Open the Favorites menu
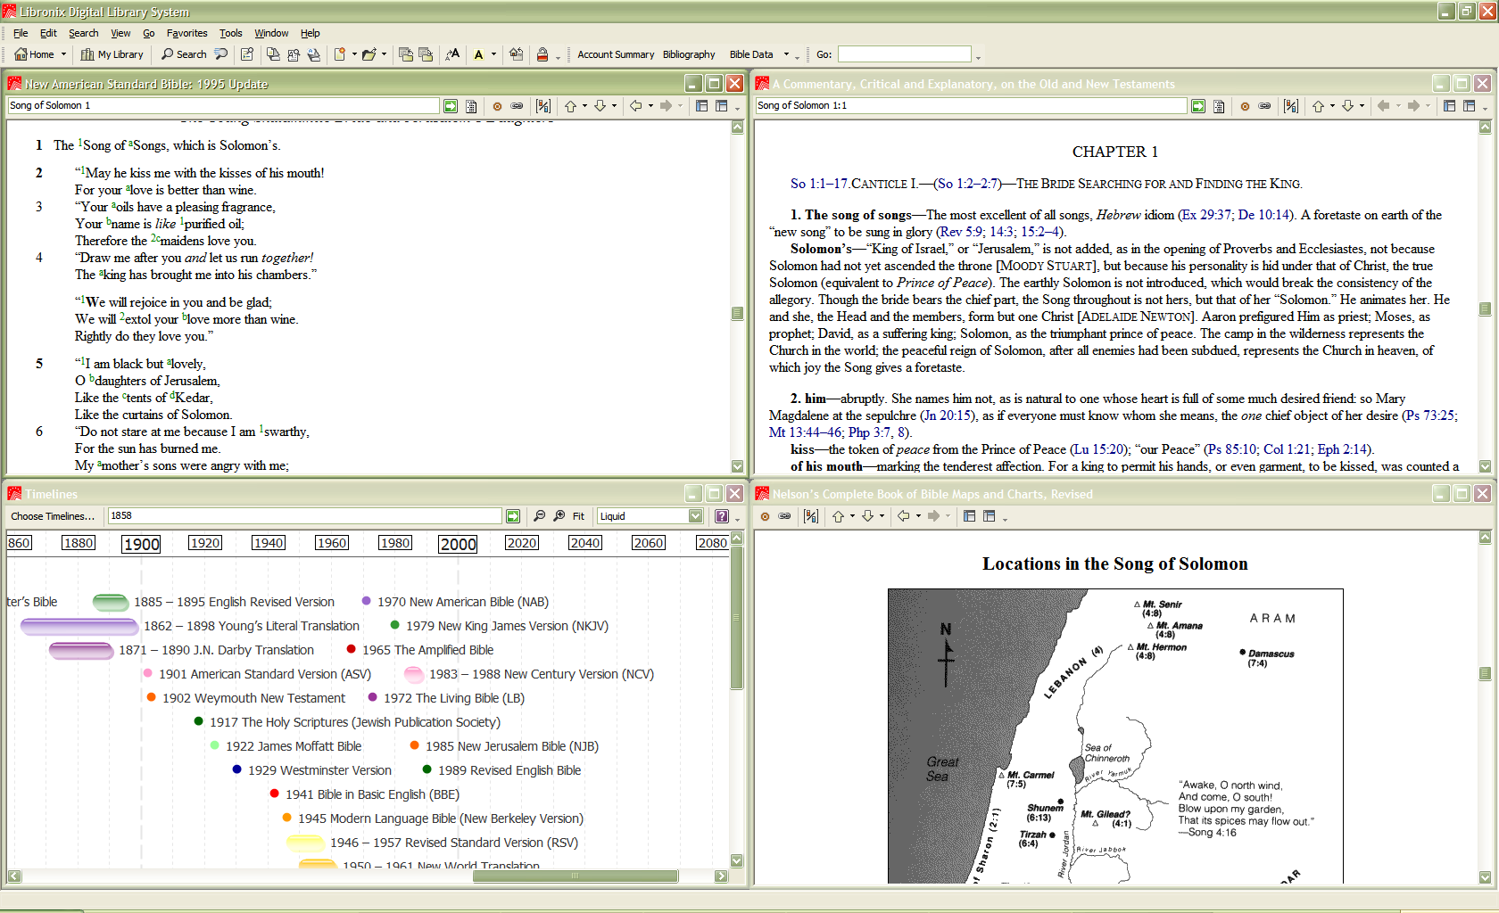 pos(186,33)
